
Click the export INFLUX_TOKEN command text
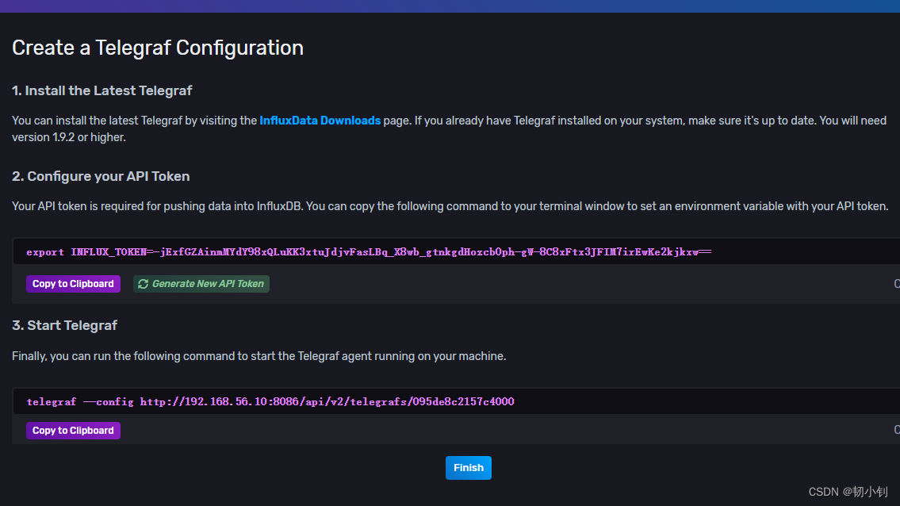[368, 252]
